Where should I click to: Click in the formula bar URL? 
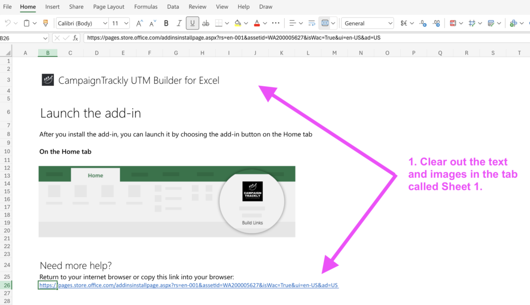[233, 38]
